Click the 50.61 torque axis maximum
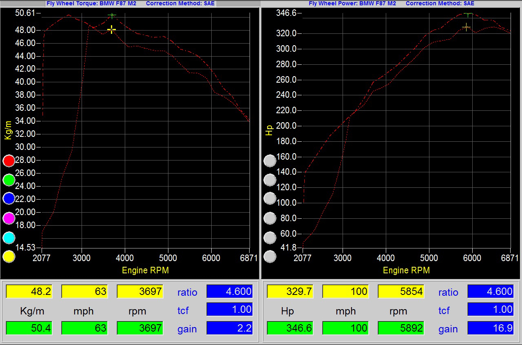The width and height of the screenshot is (522, 345). [x=25, y=13]
